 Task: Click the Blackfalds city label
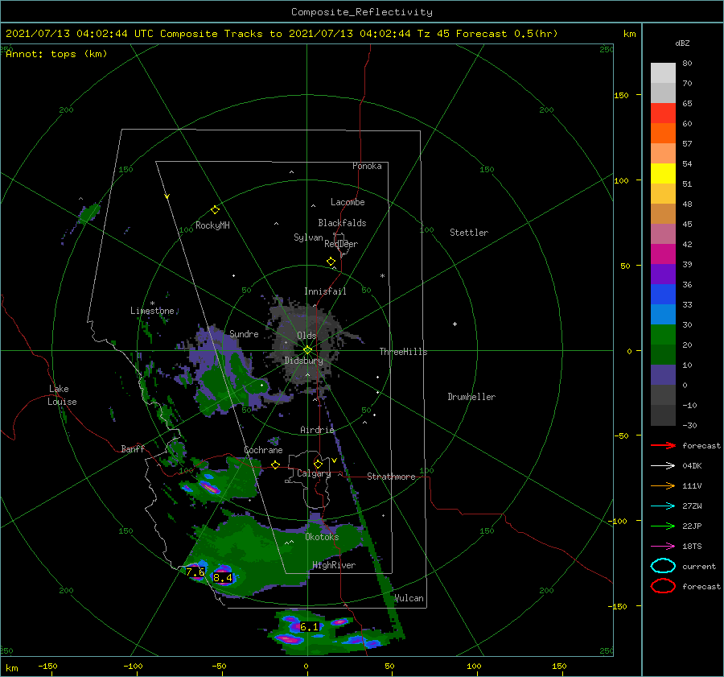342,223
